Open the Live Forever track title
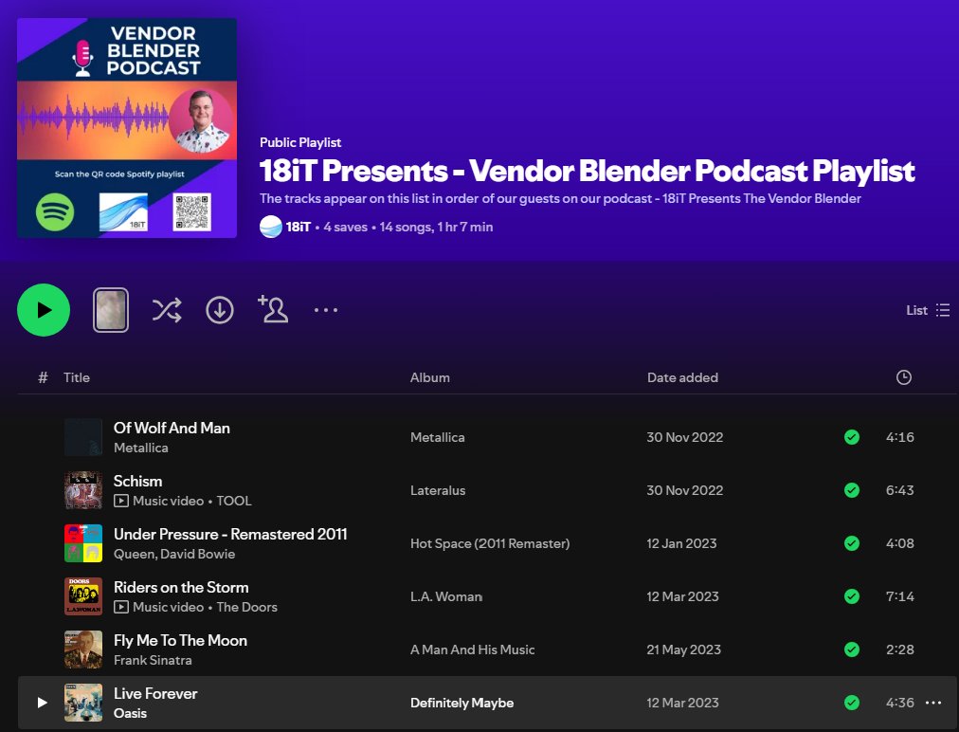This screenshot has width=959, height=732. 155,693
